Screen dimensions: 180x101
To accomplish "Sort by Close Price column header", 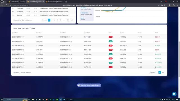I will pyautogui.click(x=87, y=33).
